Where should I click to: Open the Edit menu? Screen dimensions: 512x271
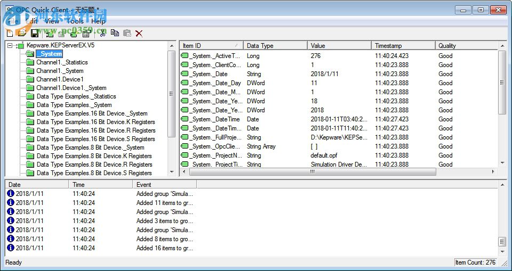pos(31,21)
